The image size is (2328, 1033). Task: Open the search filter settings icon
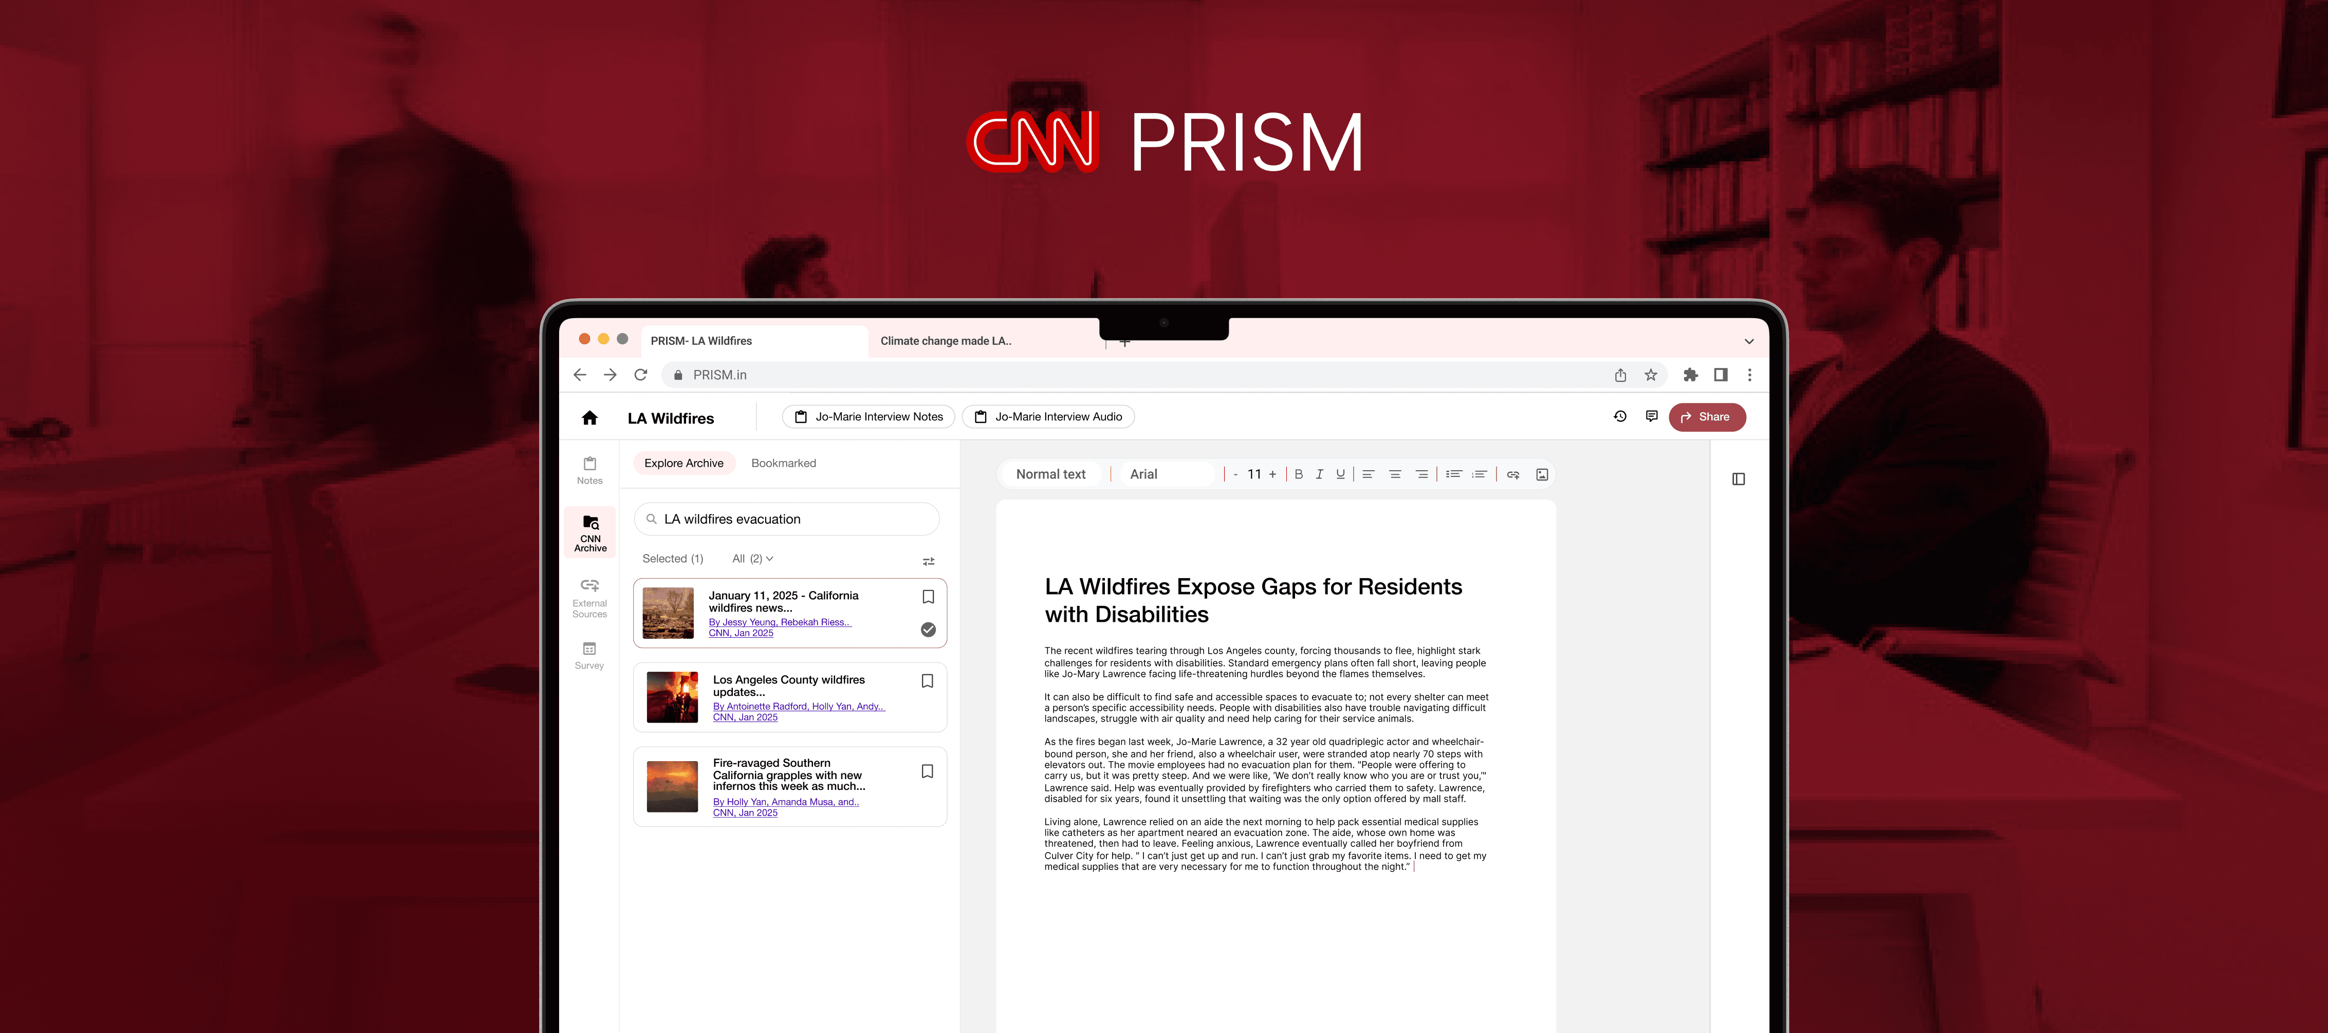point(928,561)
